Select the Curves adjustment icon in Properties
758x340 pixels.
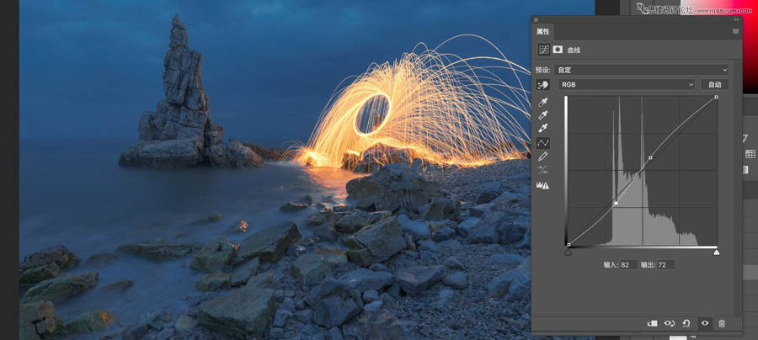544,50
